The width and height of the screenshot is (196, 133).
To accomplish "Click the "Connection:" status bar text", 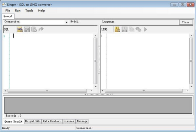I will point(84,128).
